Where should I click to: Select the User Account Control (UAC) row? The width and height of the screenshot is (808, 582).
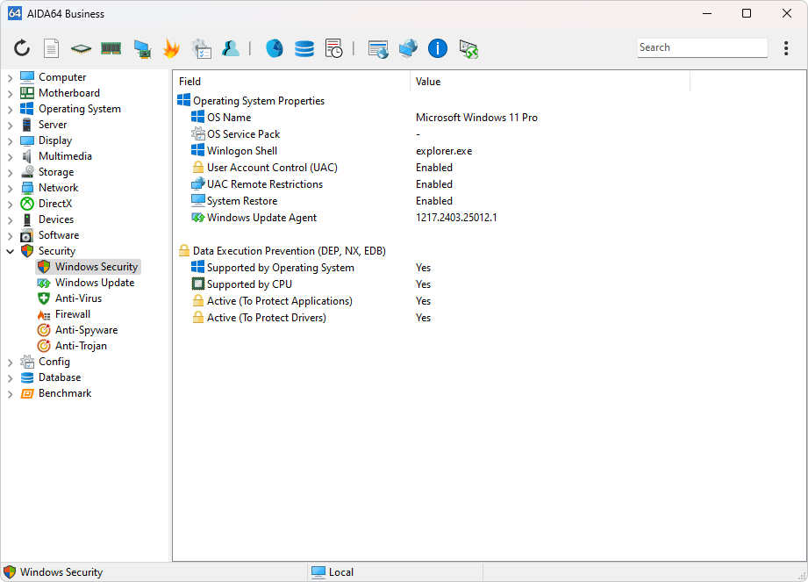coord(271,168)
